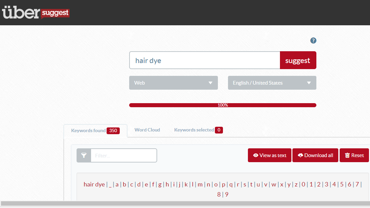Switch to the Word Cloud tab
Image resolution: width=370 pixels, height=208 pixels.
tap(147, 130)
